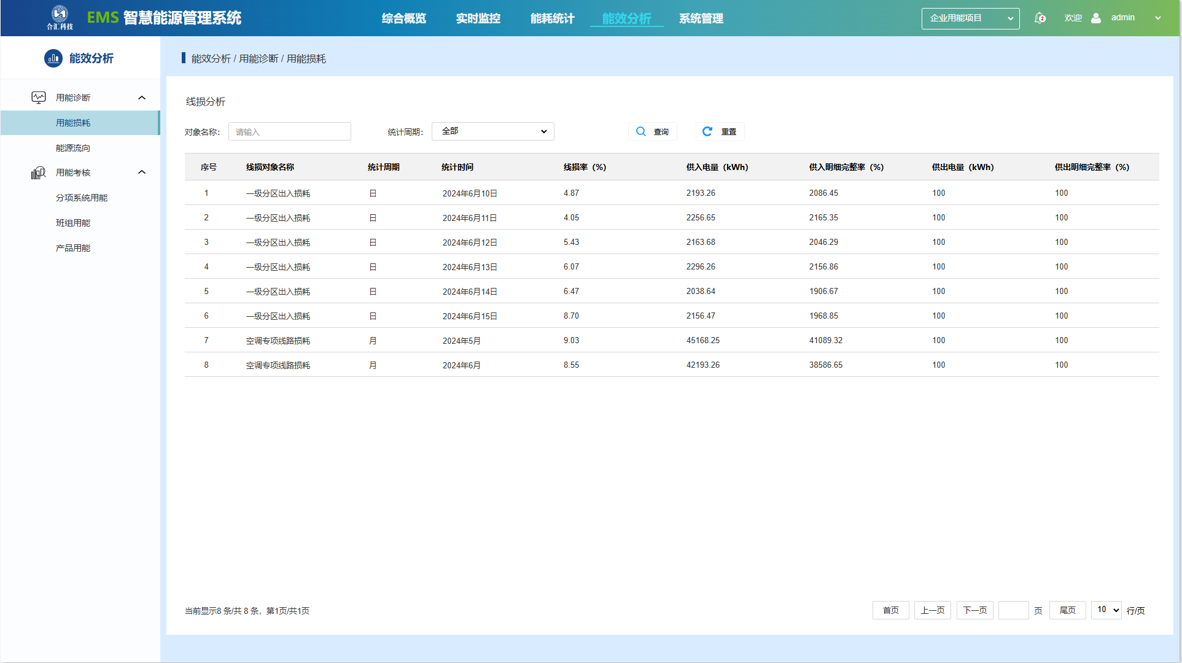Switch to 能耗统计 top tab

click(x=552, y=18)
